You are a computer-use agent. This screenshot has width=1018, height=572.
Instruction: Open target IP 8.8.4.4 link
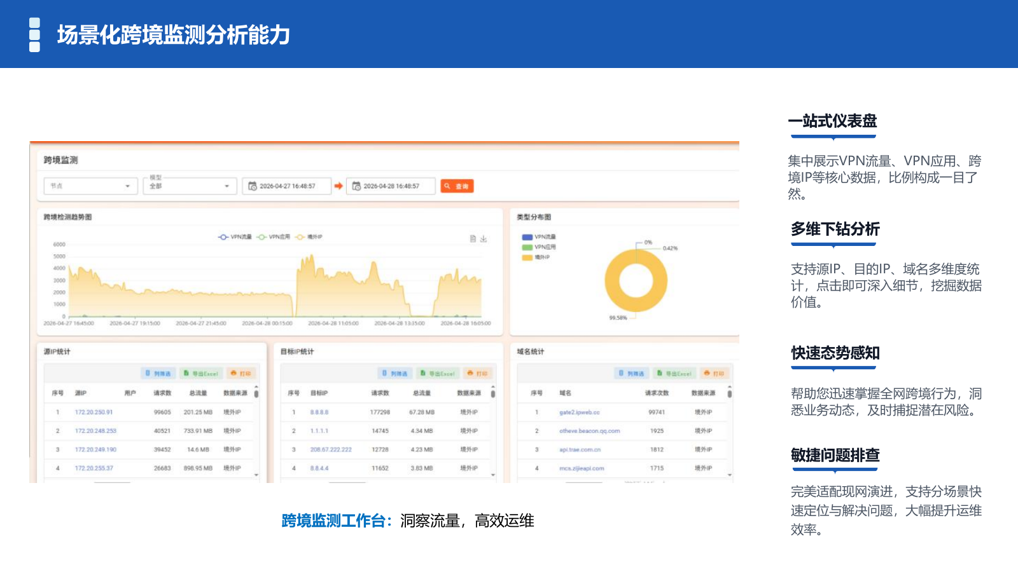pos(319,468)
